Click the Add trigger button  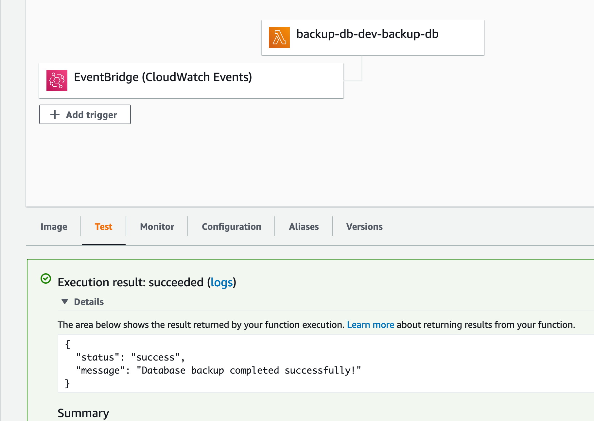[85, 114]
